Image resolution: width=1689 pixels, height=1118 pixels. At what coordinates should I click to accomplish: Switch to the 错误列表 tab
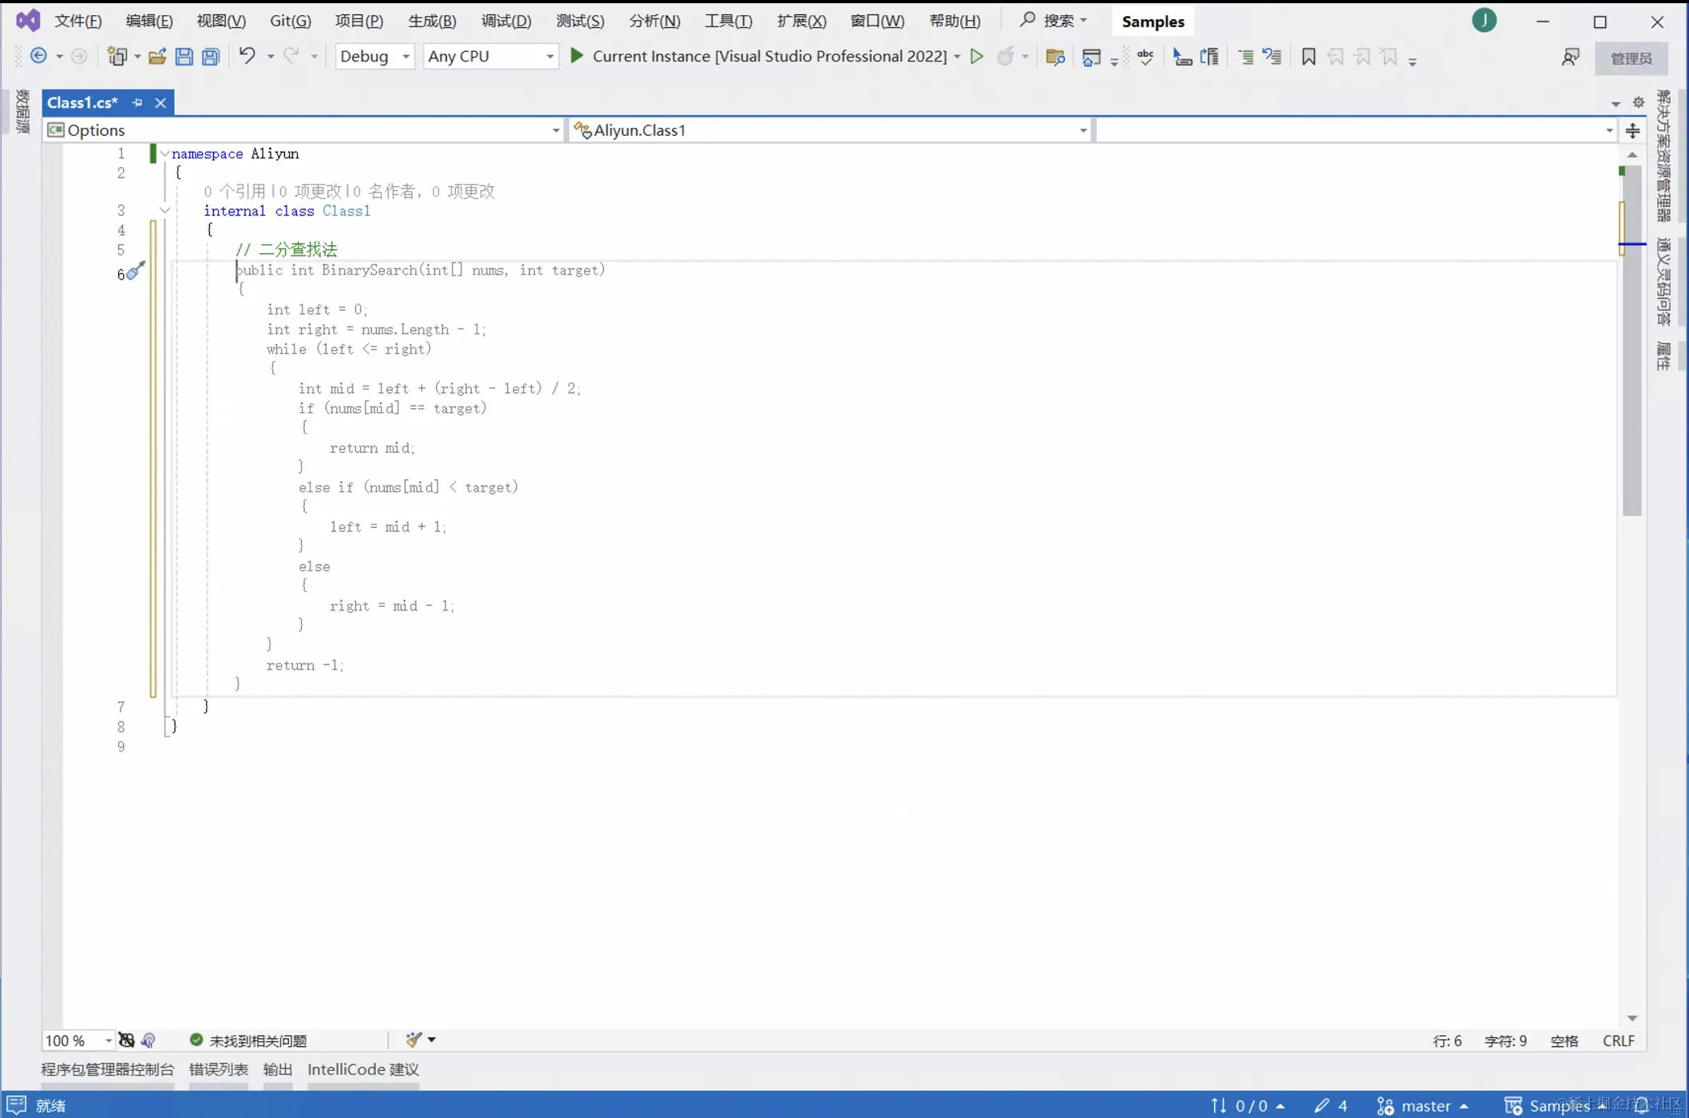coord(218,1069)
